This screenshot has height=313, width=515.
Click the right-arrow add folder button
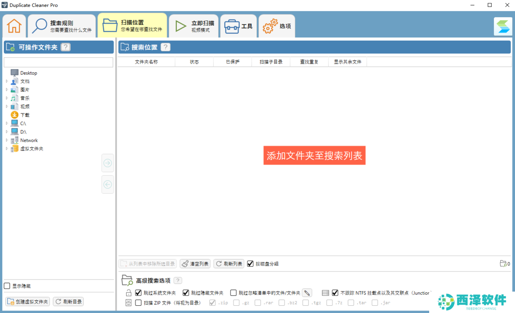pyautogui.click(x=108, y=163)
